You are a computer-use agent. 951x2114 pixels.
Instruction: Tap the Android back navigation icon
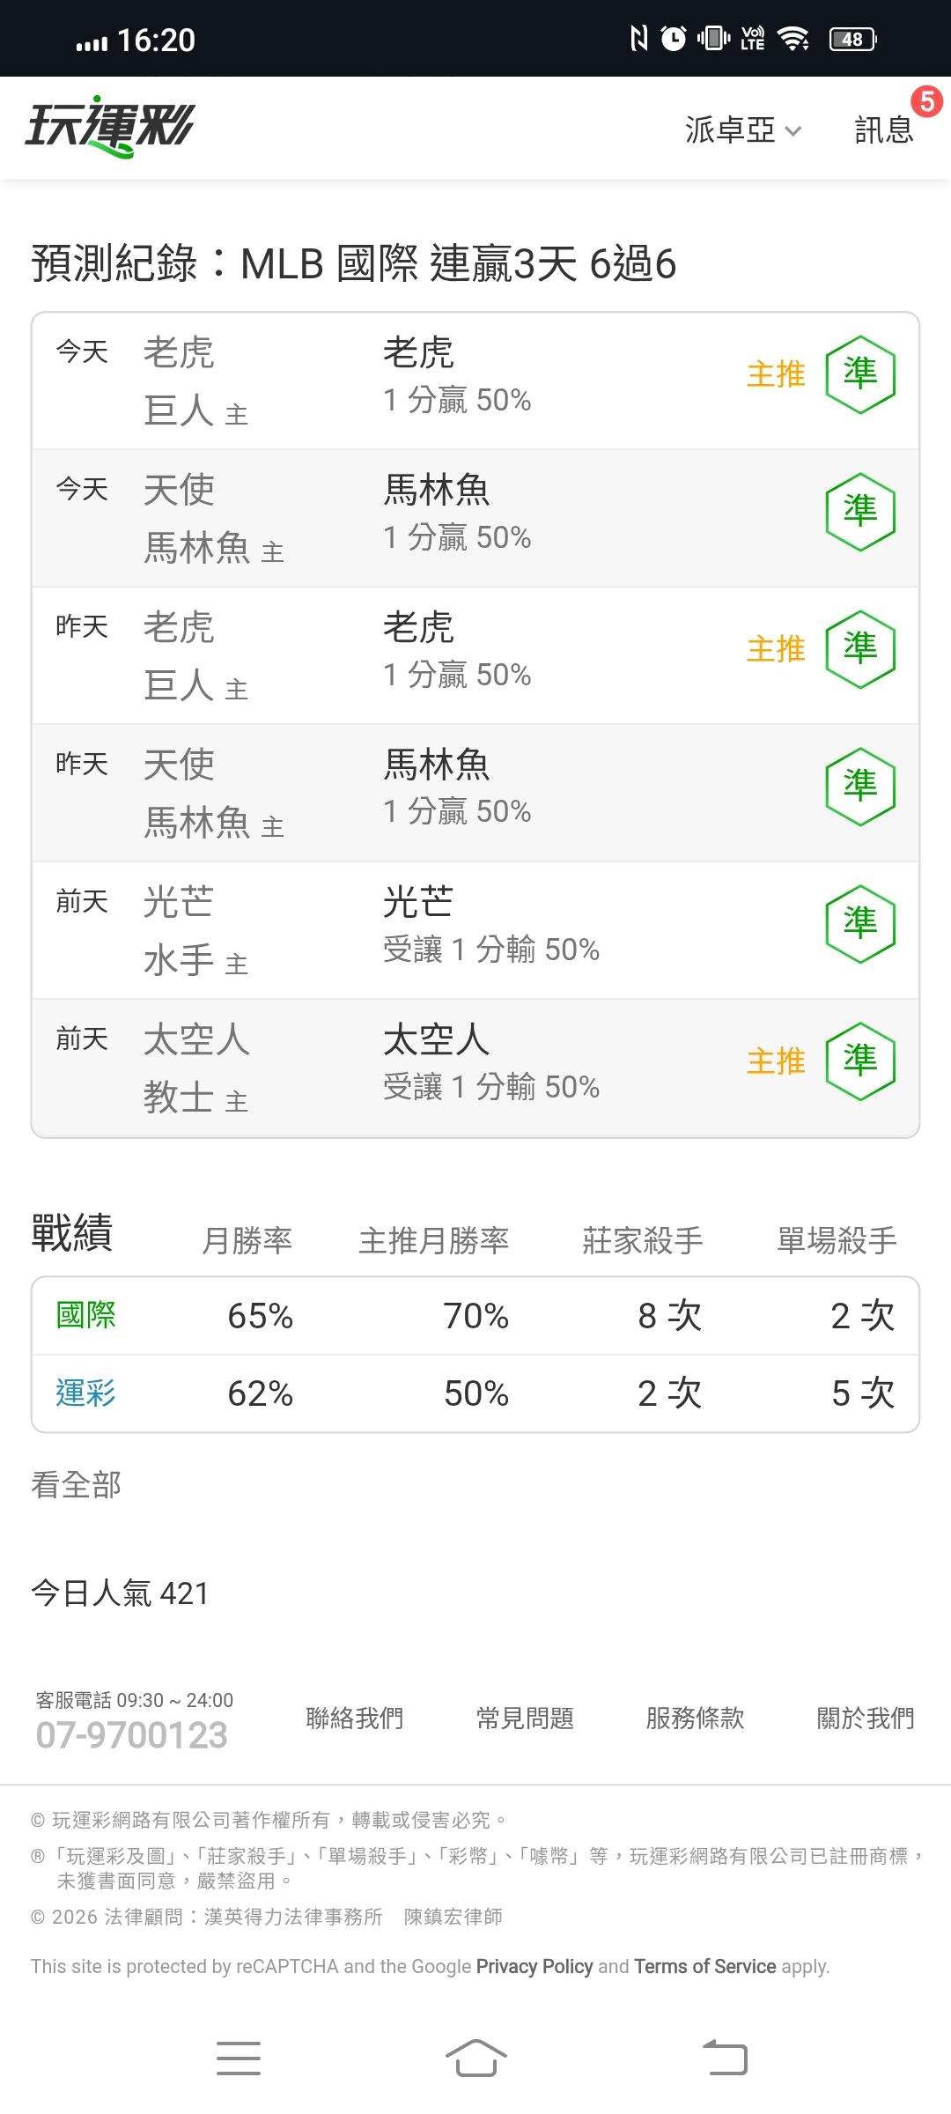point(725,2058)
